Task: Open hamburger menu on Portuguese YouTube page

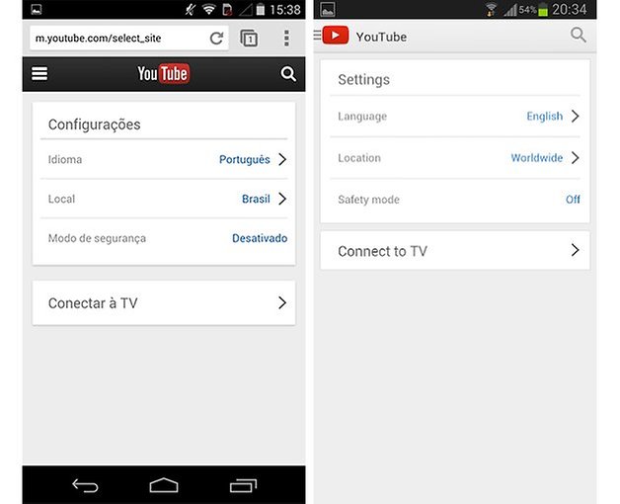Action: point(39,74)
